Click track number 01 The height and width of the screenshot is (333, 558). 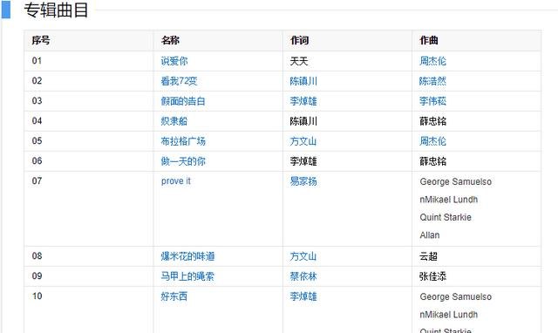[x=37, y=60]
